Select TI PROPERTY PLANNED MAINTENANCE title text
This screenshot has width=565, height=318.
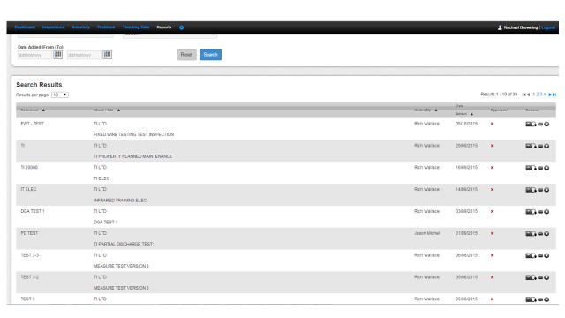point(132,156)
